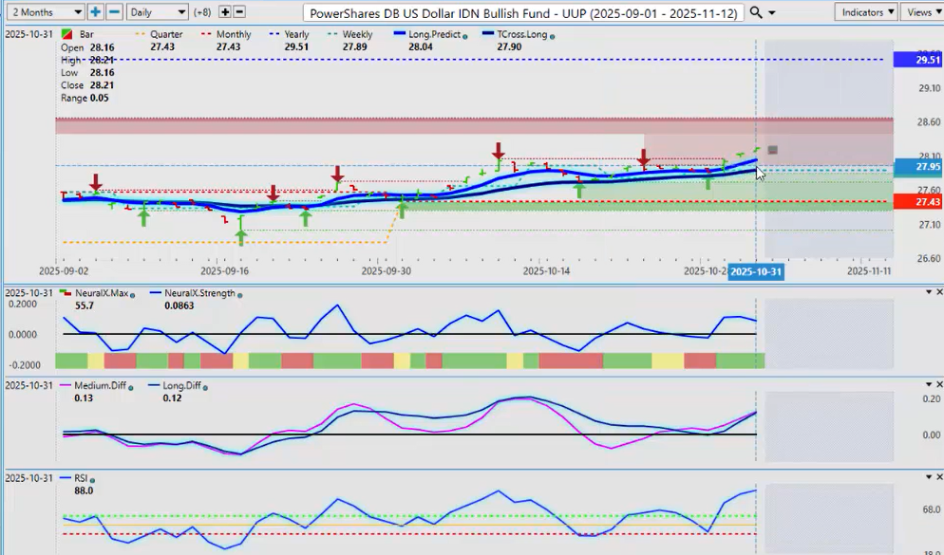
Task: Click the plus button beside 2 Months
Action: tap(95, 12)
